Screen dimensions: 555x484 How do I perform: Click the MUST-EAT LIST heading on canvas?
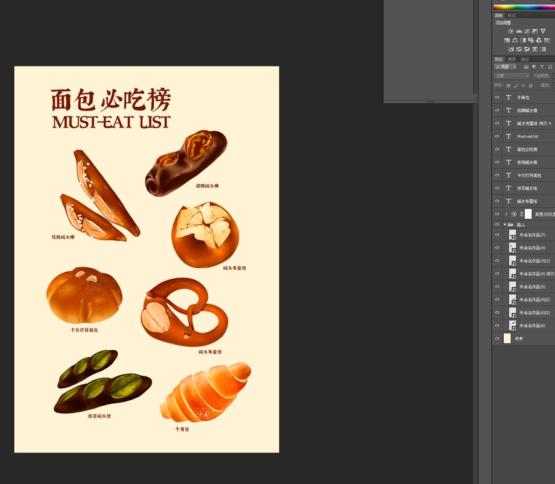coord(111,121)
